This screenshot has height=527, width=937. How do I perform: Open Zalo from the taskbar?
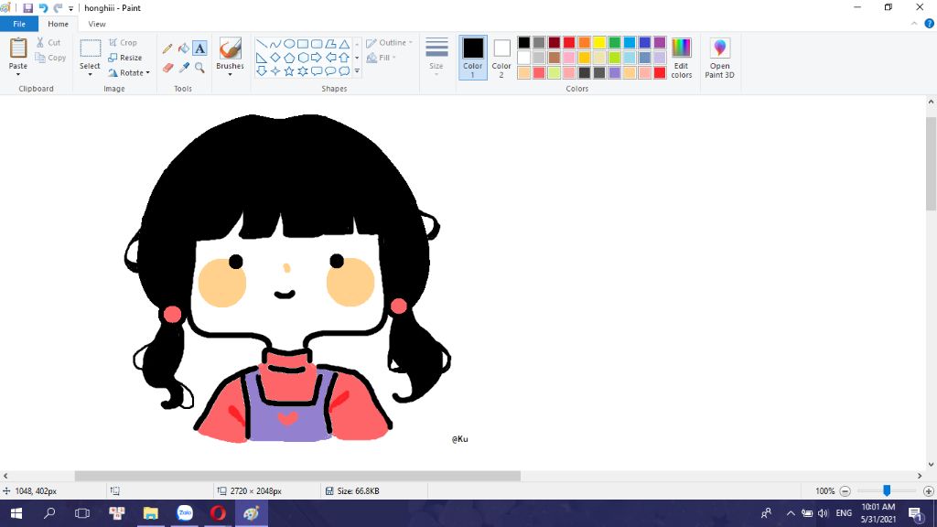click(x=185, y=513)
